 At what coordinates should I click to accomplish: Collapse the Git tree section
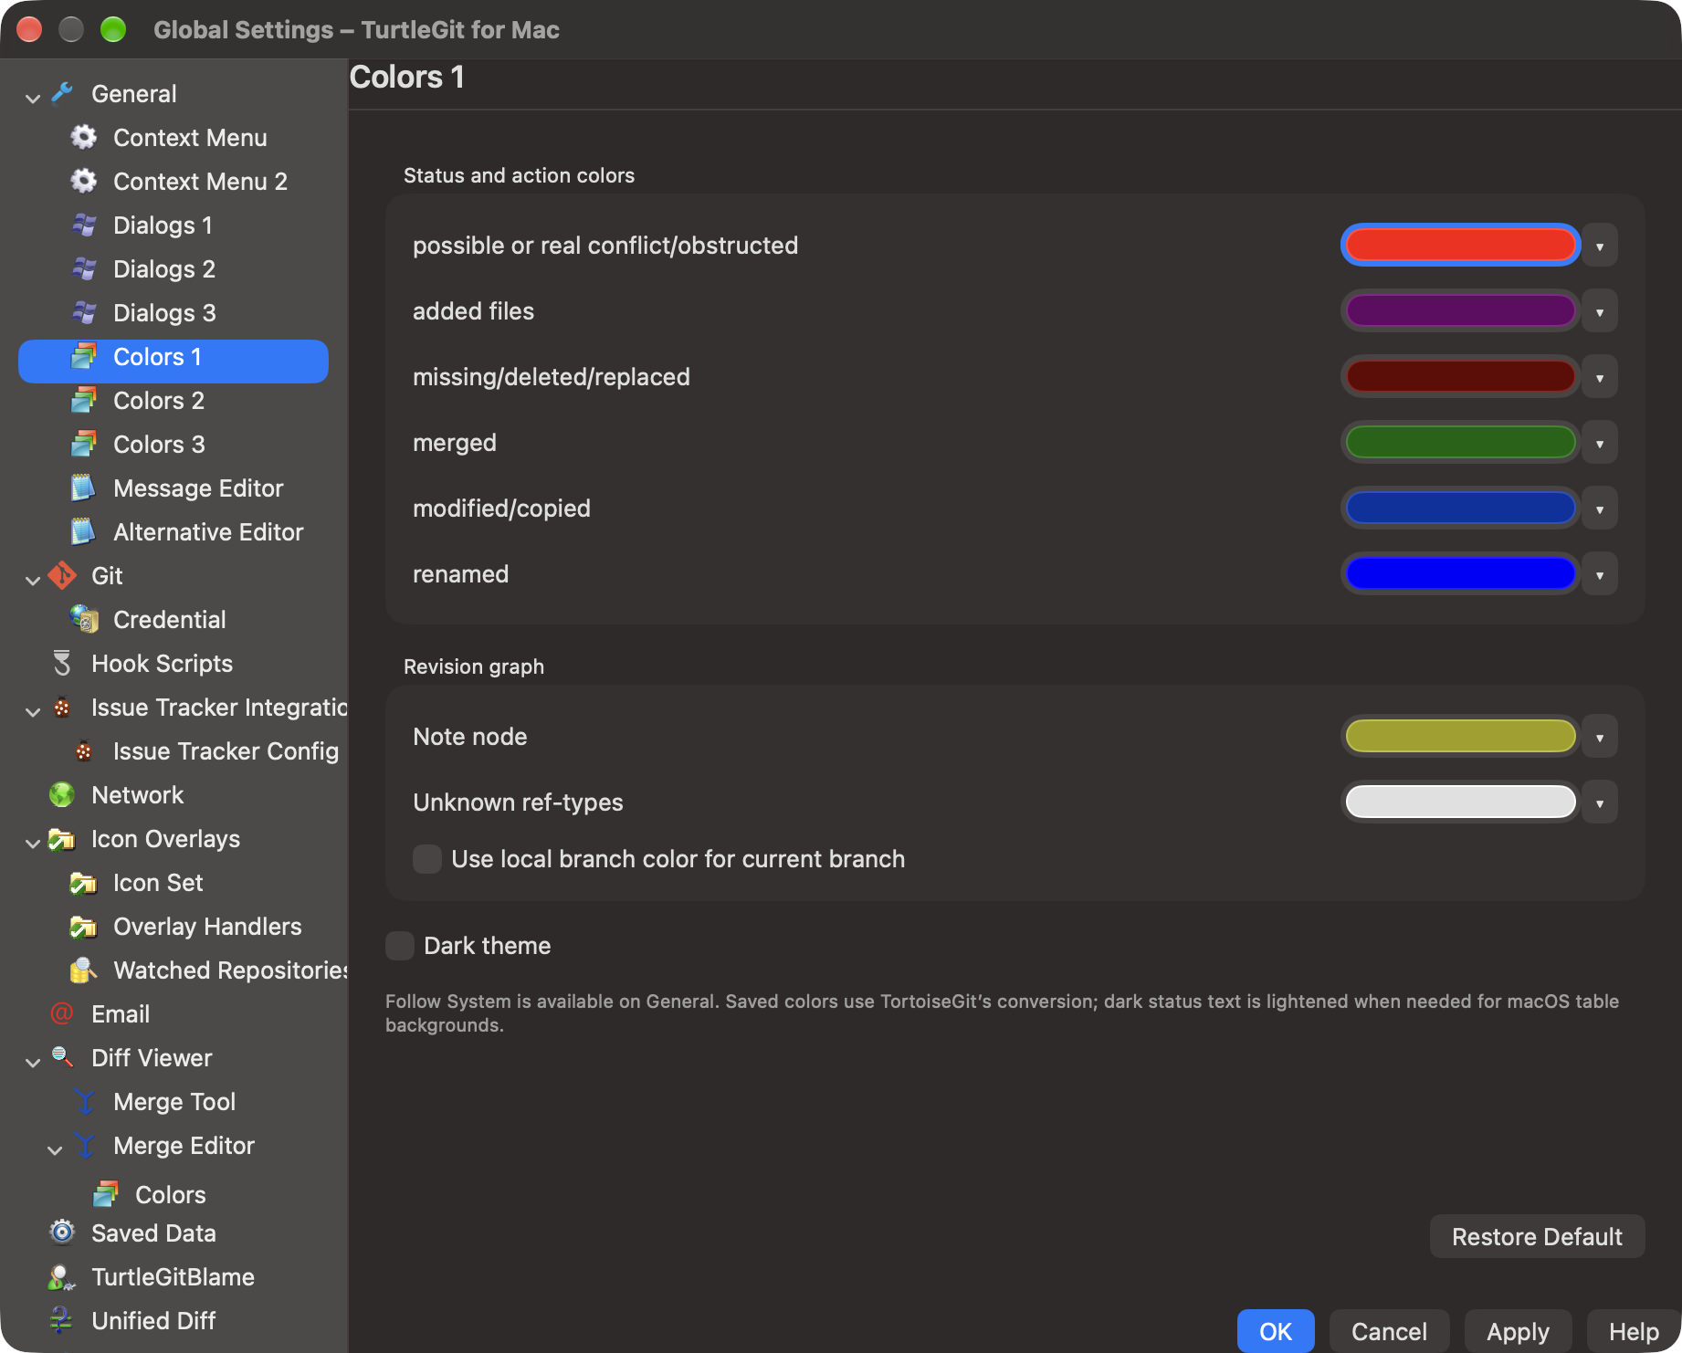[33, 579]
